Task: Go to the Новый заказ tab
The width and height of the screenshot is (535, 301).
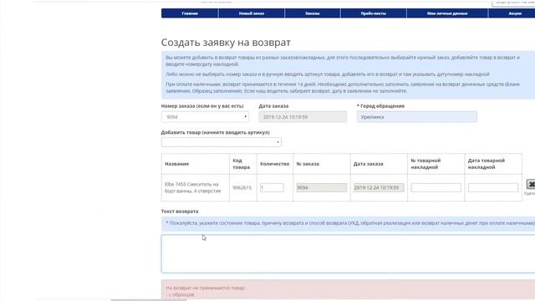Action: [x=252, y=13]
